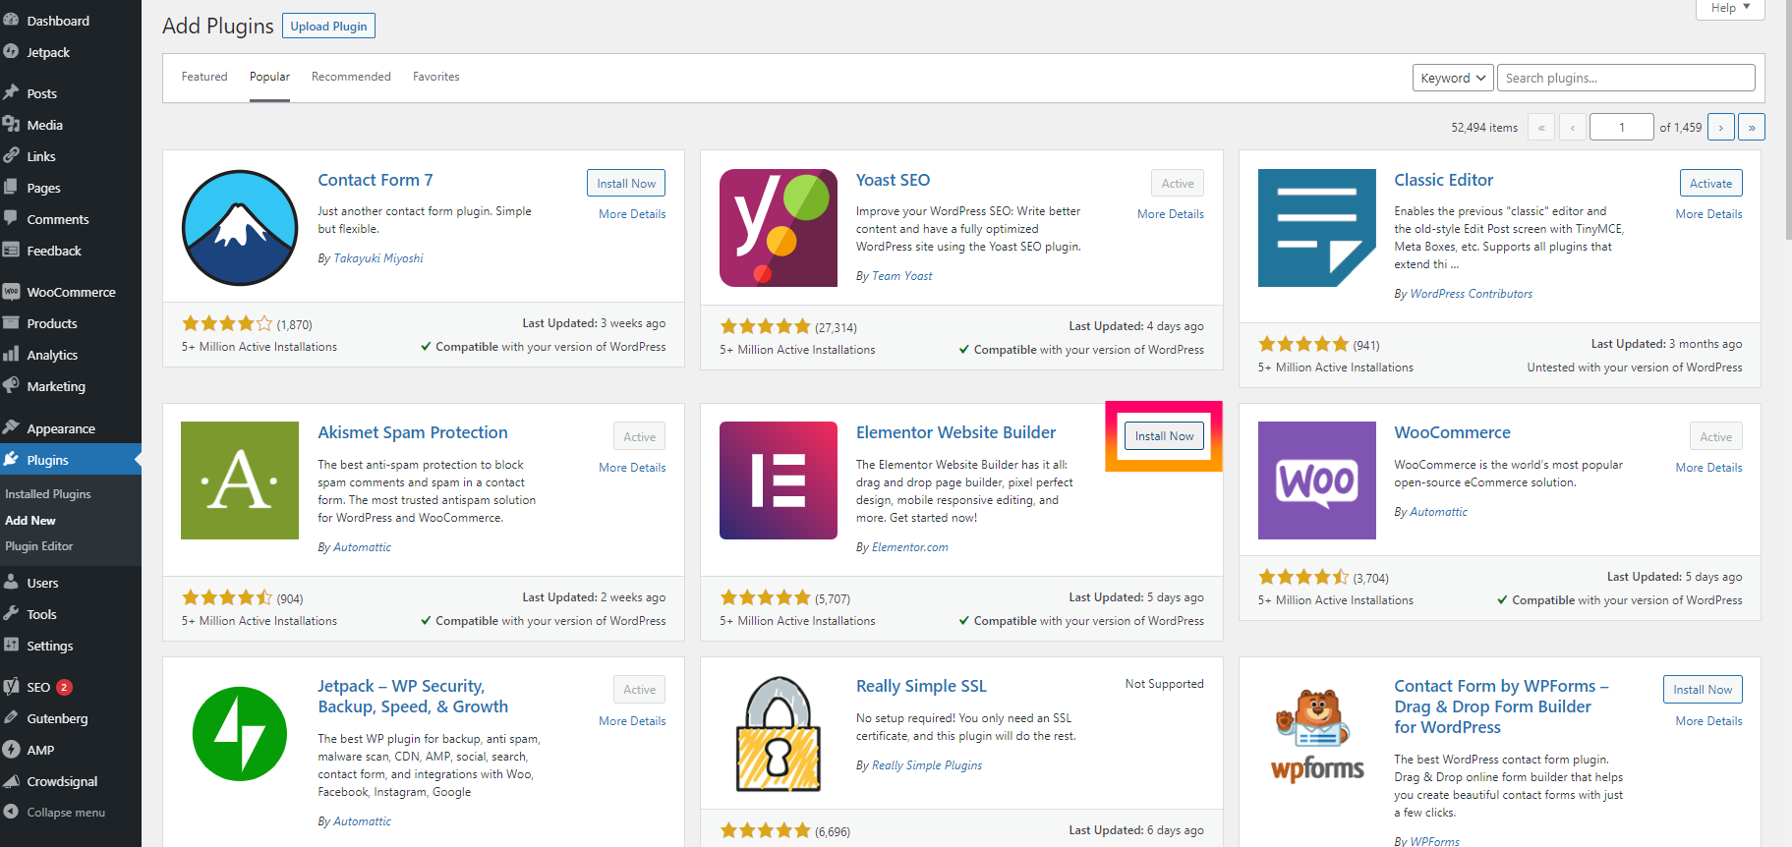Switch to the Recommended tab
This screenshot has height=847, width=1792.
(351, 77)
